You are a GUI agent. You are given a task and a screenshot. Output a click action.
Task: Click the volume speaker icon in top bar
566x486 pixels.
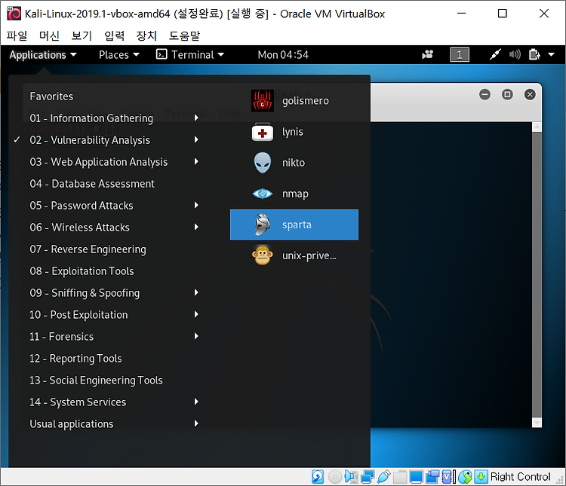(x=515, y=55)
